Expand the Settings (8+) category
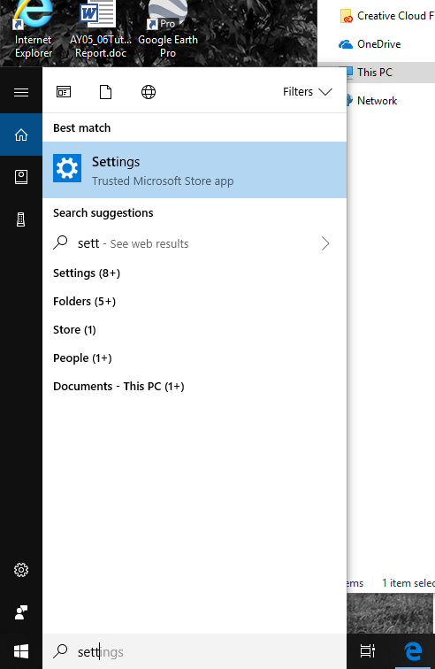Image resolution: width=435 pixels, height=669 pixels. [87, 273]
